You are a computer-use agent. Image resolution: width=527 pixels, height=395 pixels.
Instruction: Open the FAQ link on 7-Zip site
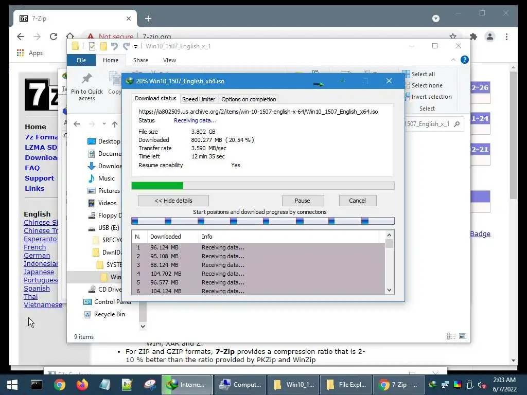[32, 168]
